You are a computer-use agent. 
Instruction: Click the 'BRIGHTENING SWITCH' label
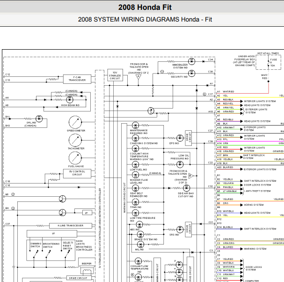click(51, 245)
